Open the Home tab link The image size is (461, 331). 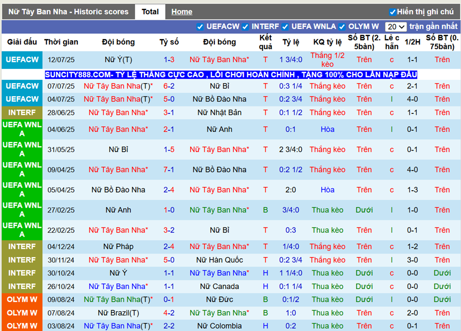click(x=182, y=12)
